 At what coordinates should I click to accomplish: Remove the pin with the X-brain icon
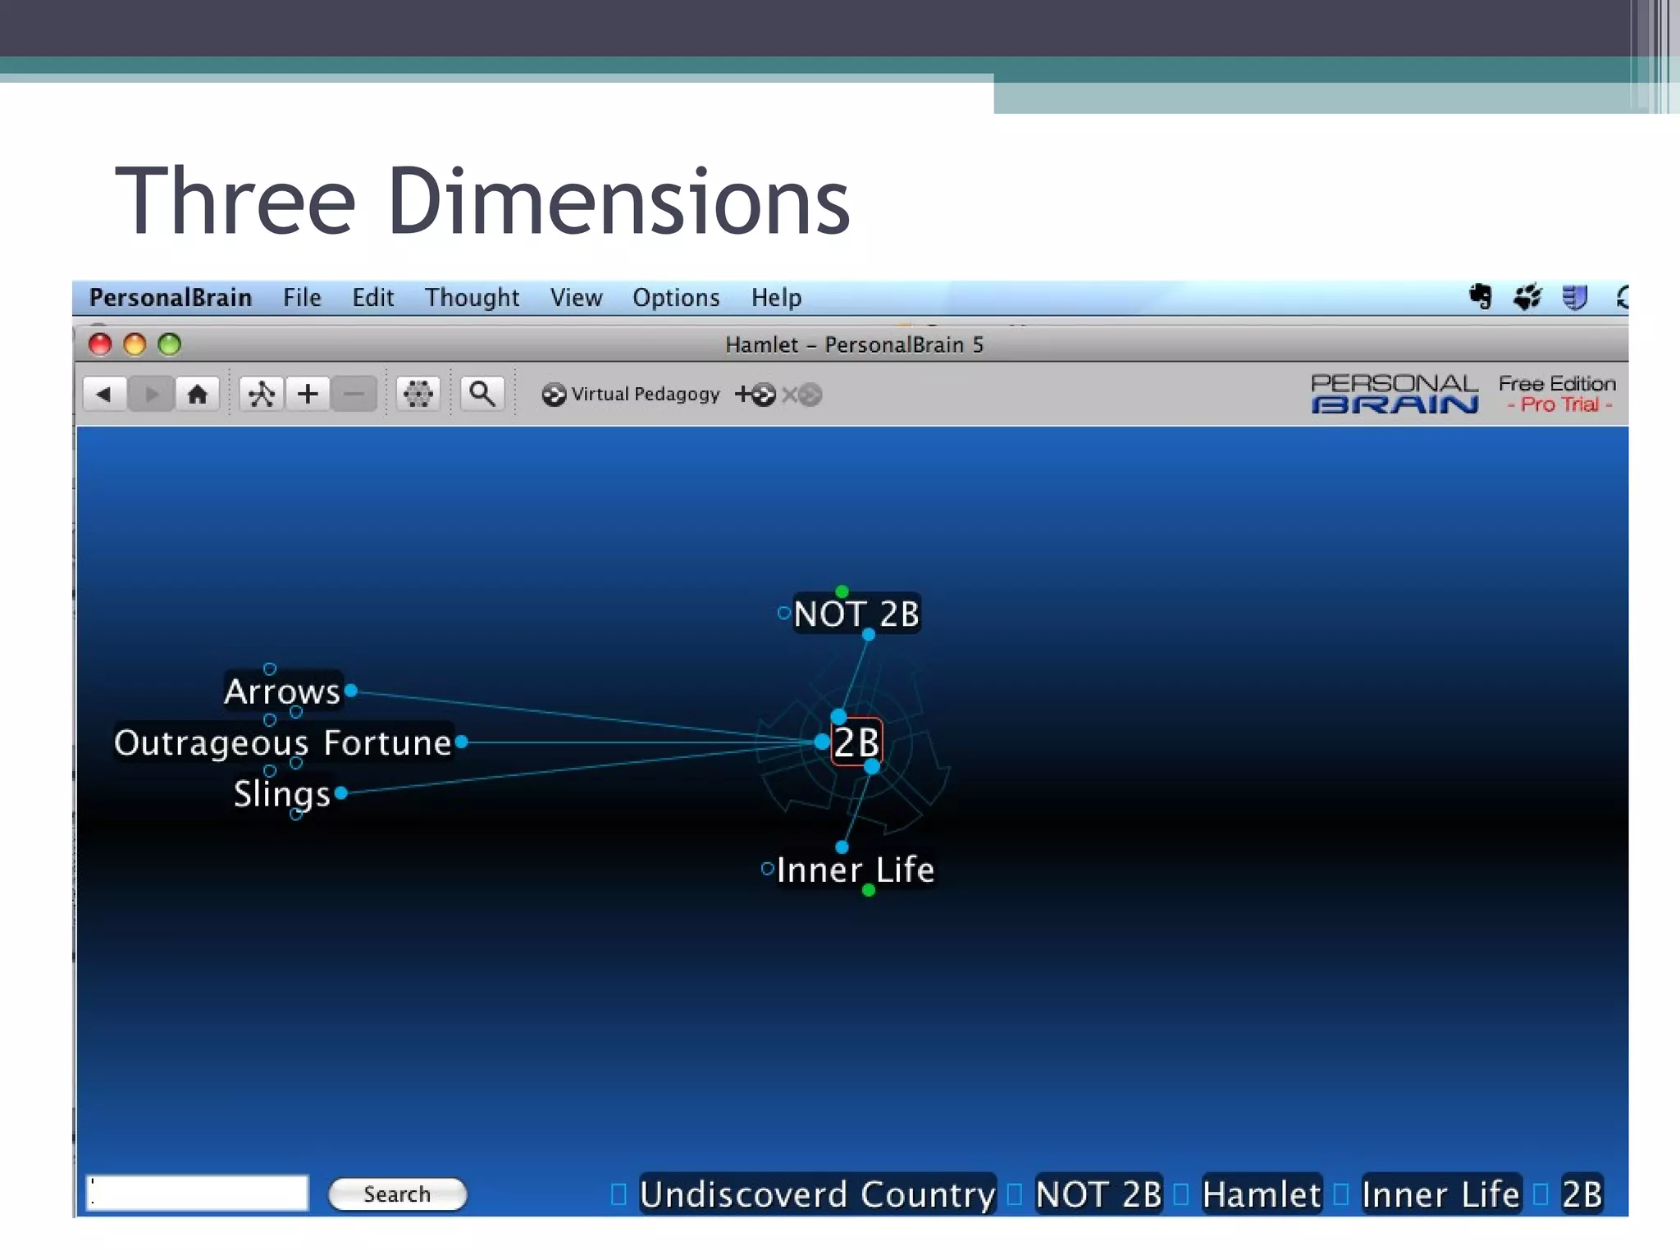click(x=801, y=395)
